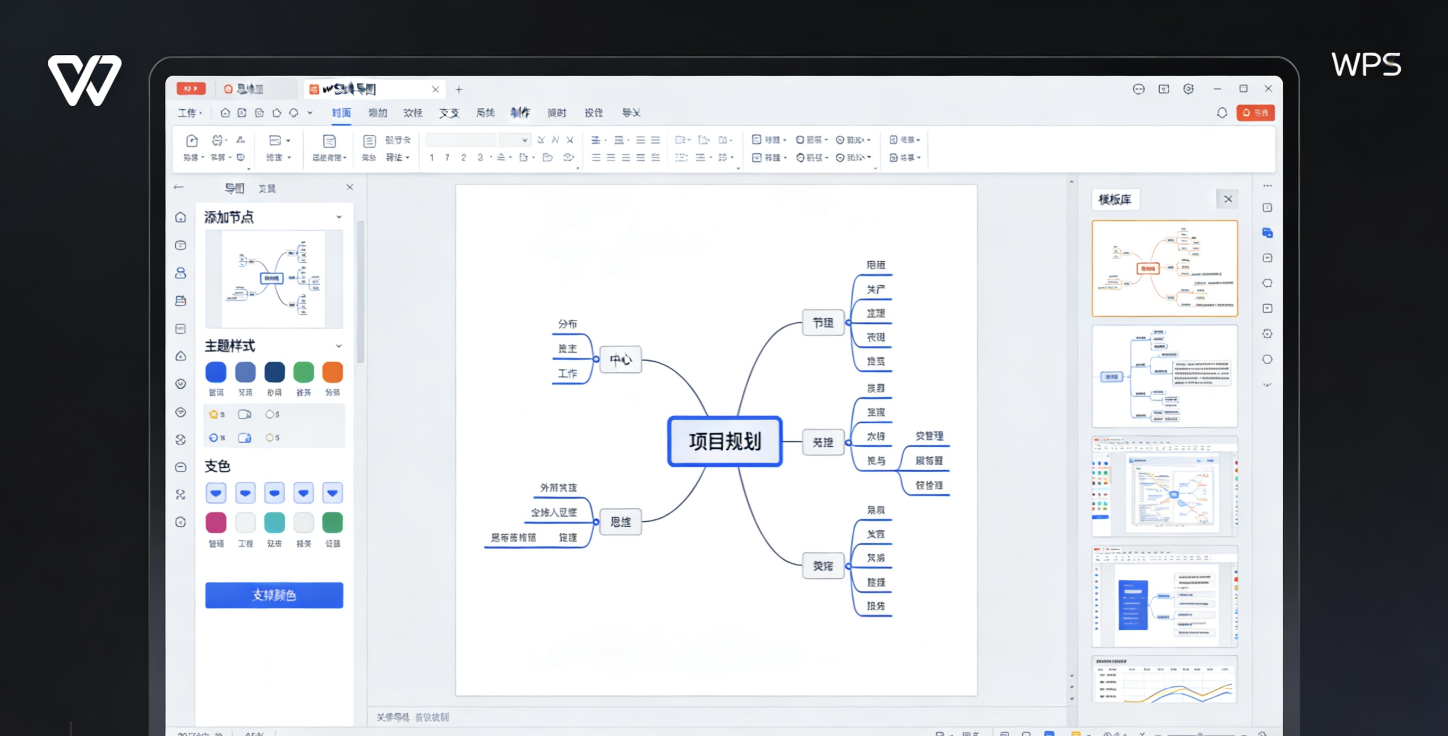Select the rounded card style toggle
The height and width of the screenshot is (736, 1448).
(244, 414)
